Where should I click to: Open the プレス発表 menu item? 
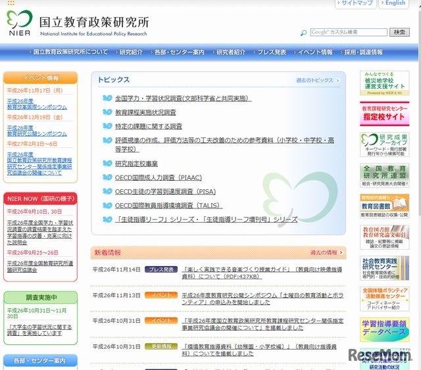tap(270, 52)
